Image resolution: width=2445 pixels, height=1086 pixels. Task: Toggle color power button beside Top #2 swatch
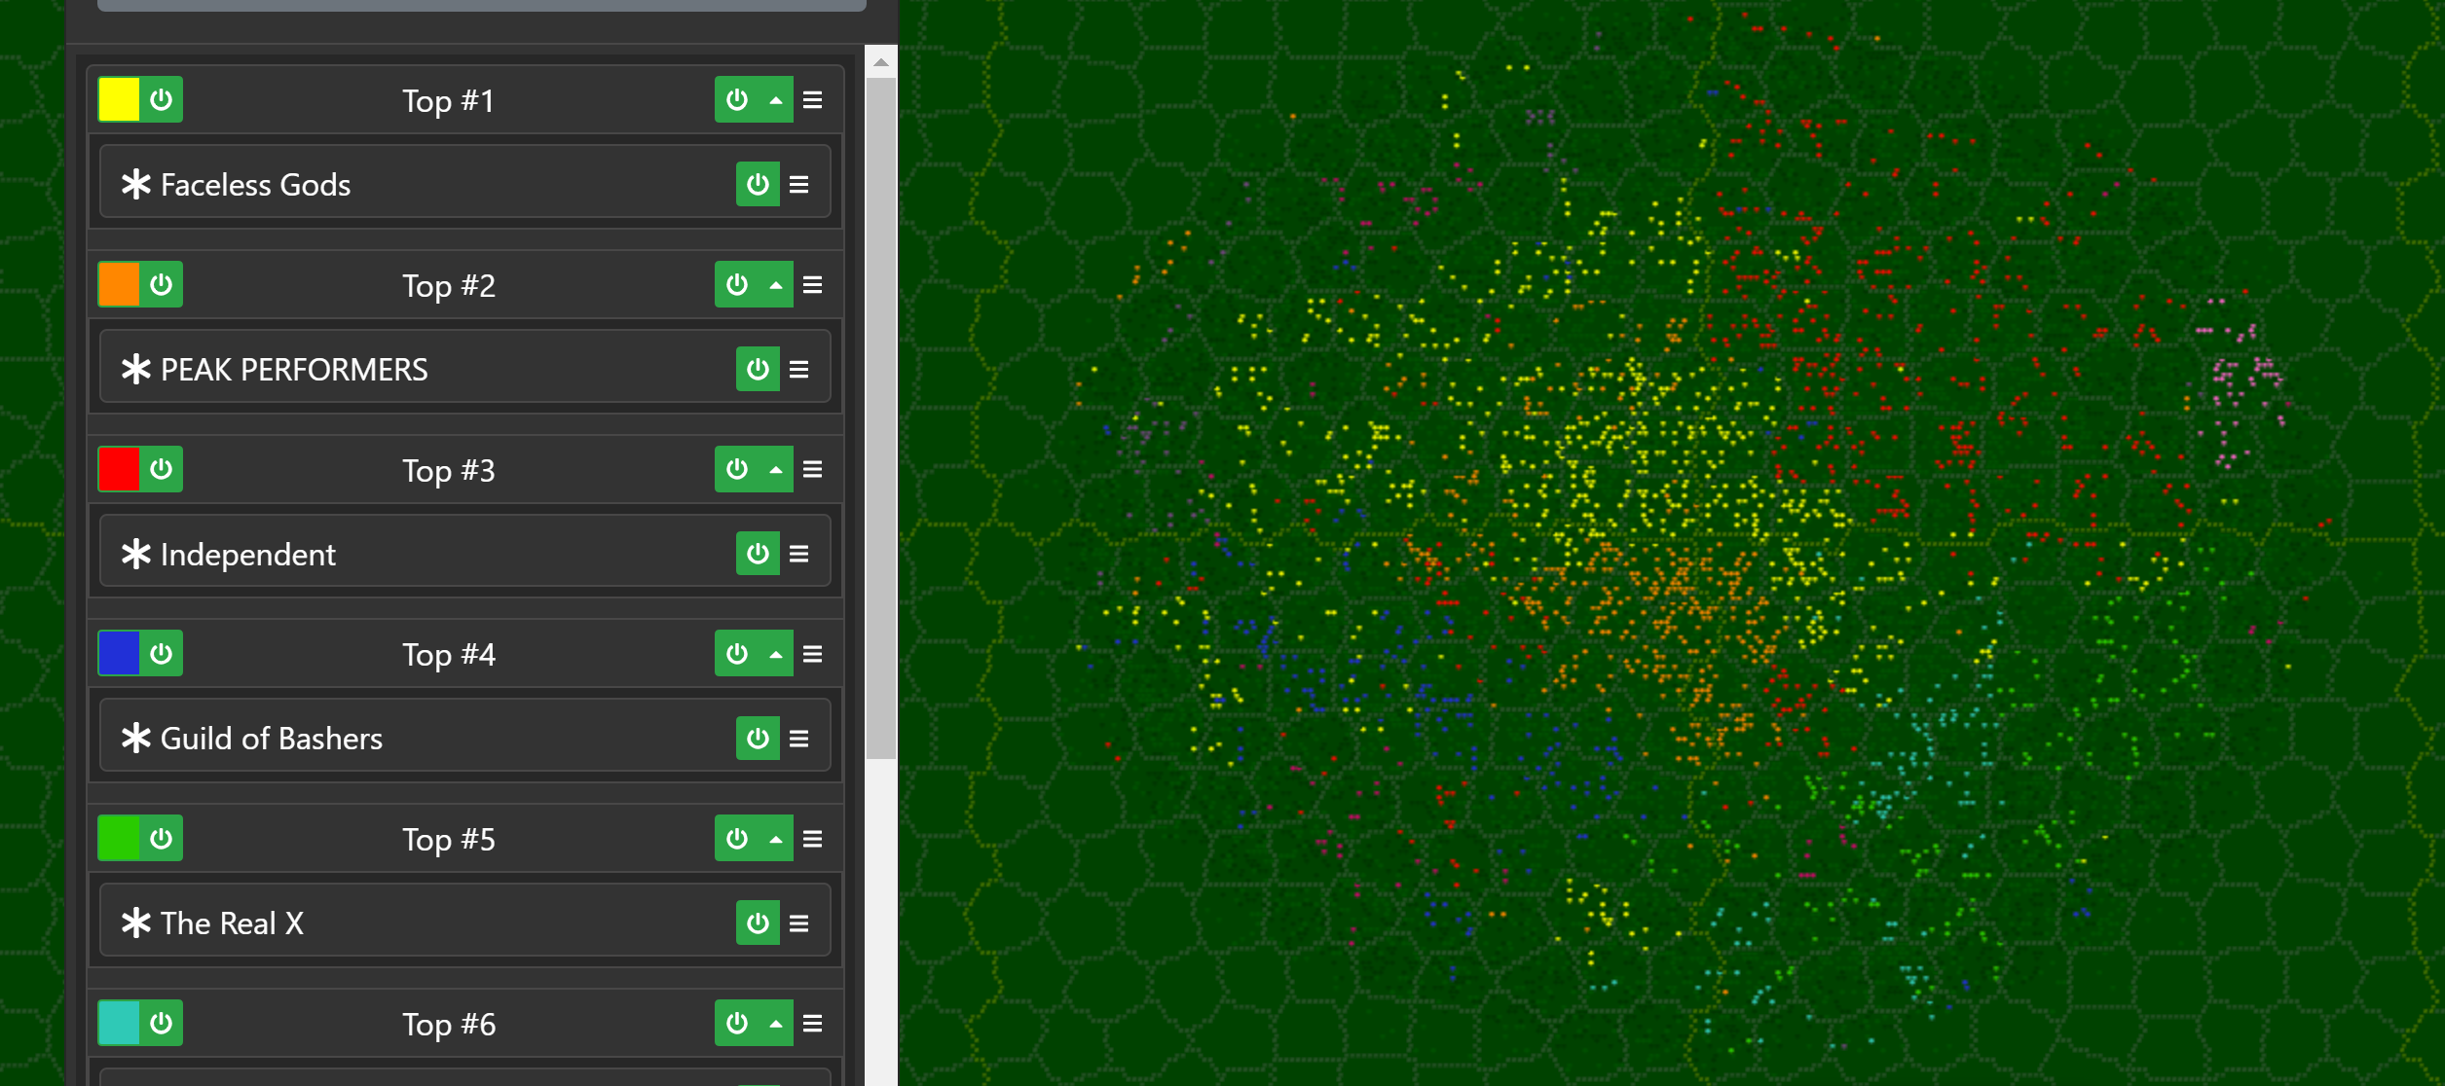tap(162, 284)
